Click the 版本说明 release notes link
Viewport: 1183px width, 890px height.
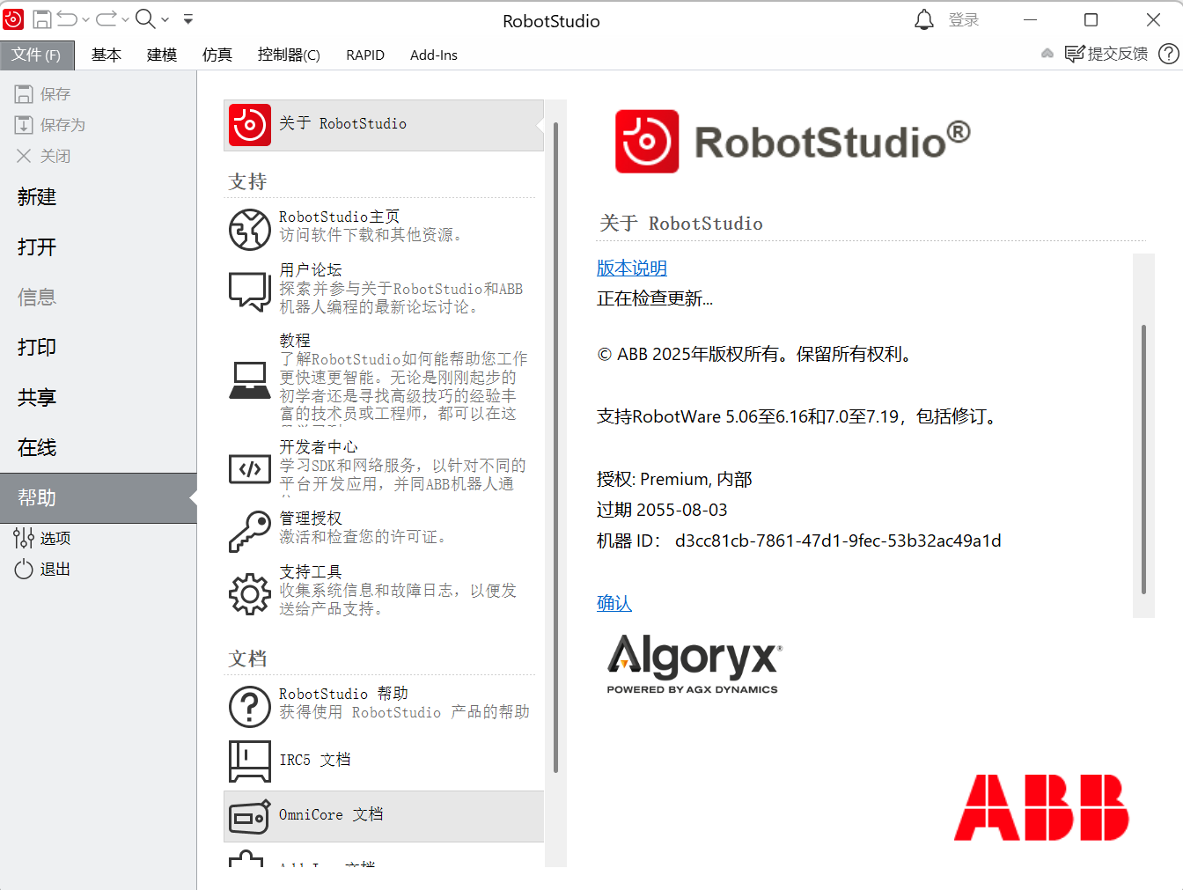point(631,268)
